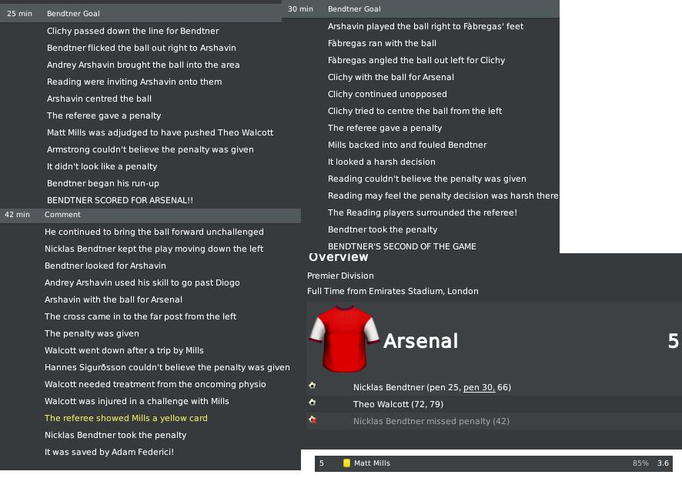
Task: Click the Nicklas Bendtner missed penalty (42) row
Action: point(494,421)
